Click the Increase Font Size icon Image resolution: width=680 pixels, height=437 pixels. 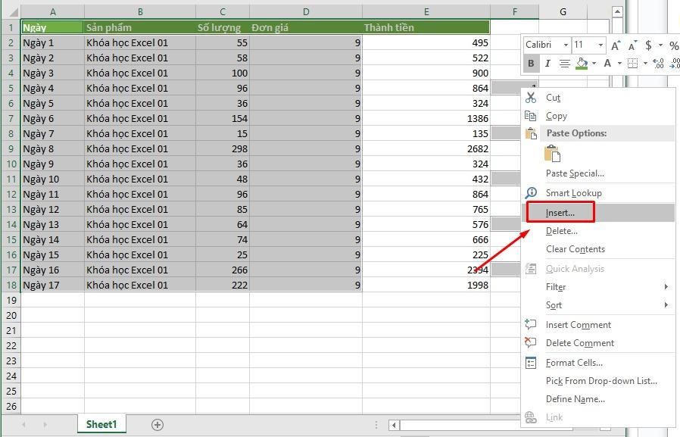tap(616, 45)
